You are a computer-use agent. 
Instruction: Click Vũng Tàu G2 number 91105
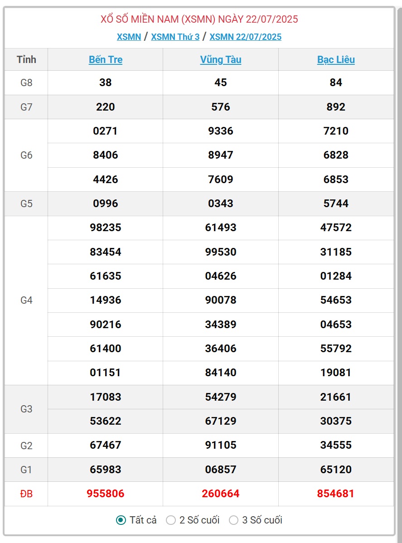221,445
